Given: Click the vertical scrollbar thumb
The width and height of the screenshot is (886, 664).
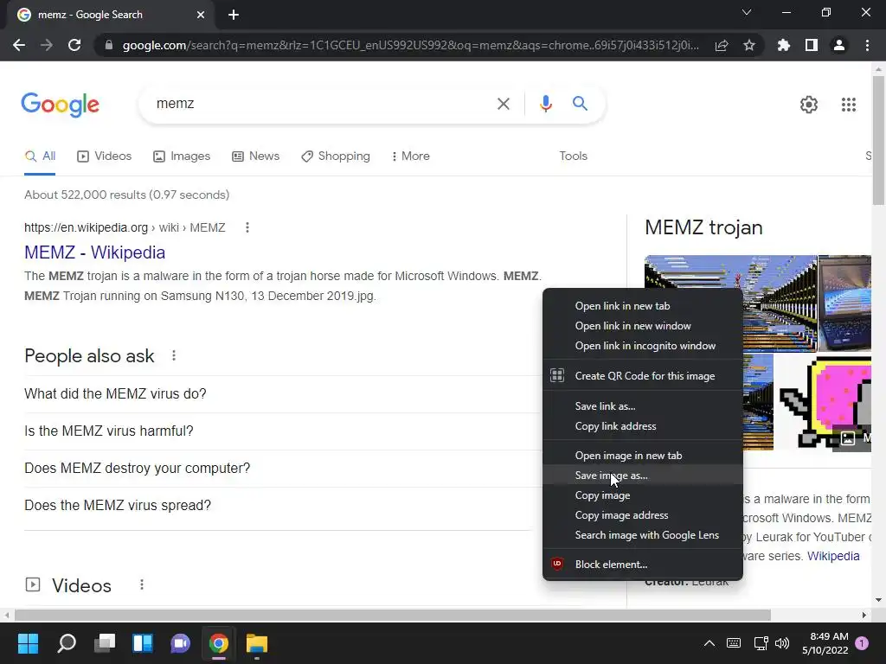Looking at the screenshot, I should click(878, 140).
